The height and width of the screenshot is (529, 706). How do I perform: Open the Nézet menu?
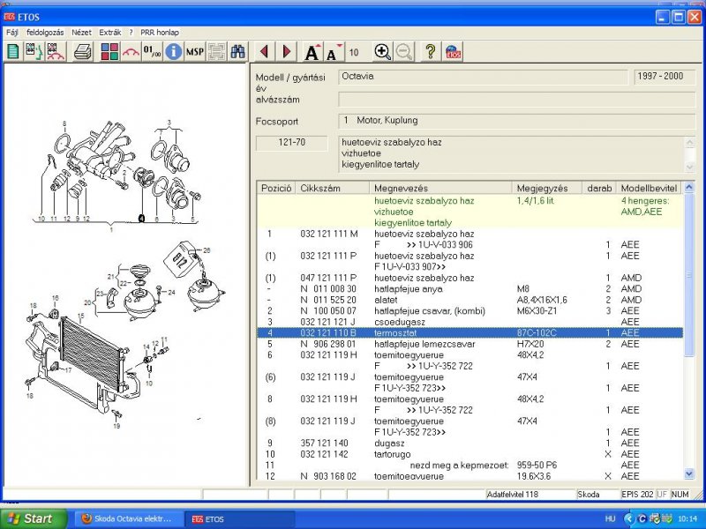coord(81,33)
